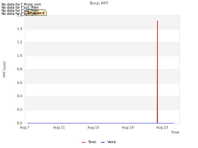Click the '0.4' y-axis tick label
Image resolution: width=198 pixels, height=148 pixels.
(x=19, y=96)
